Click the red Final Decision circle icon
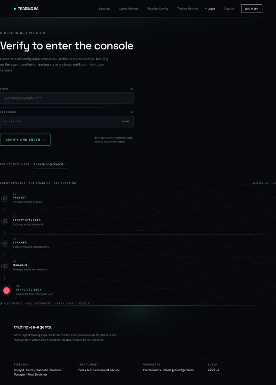The width and height of the screenshot is (276, 385). [6, 290]
